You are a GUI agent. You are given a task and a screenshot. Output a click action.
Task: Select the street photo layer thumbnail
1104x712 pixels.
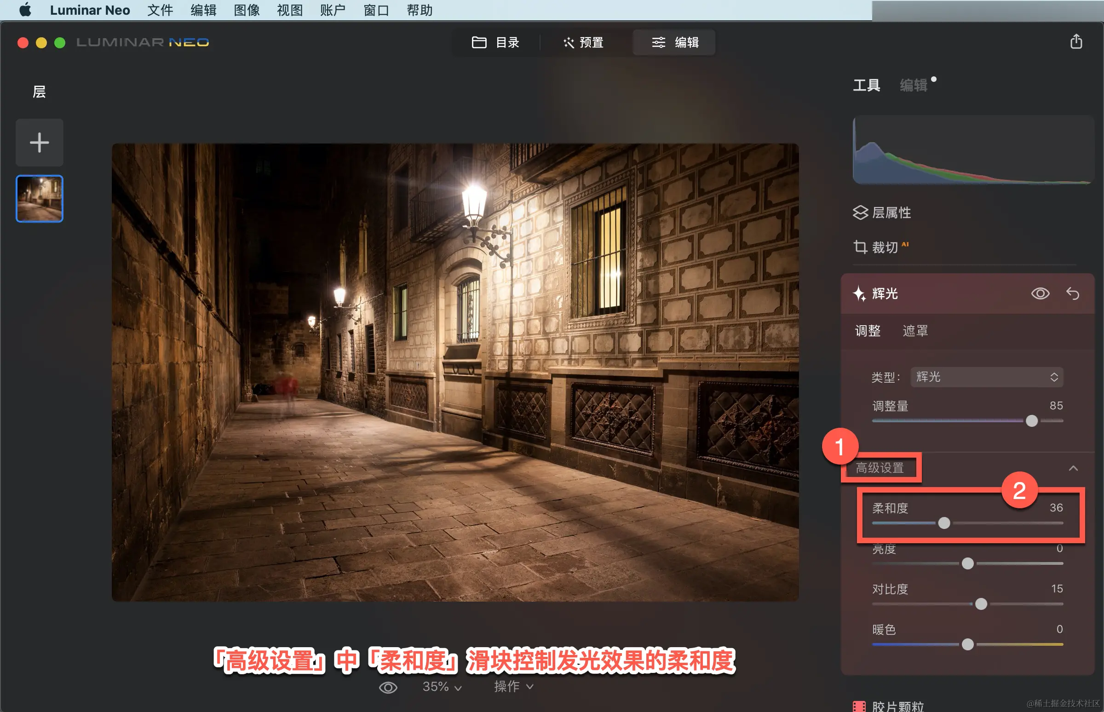click(x=39, y=198)
